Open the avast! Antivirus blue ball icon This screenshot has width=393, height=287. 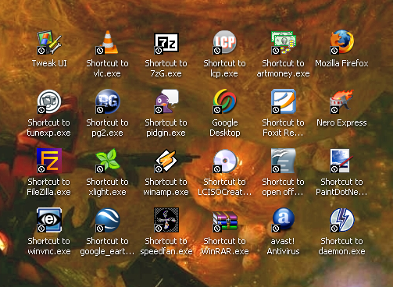tap(284, 220)
